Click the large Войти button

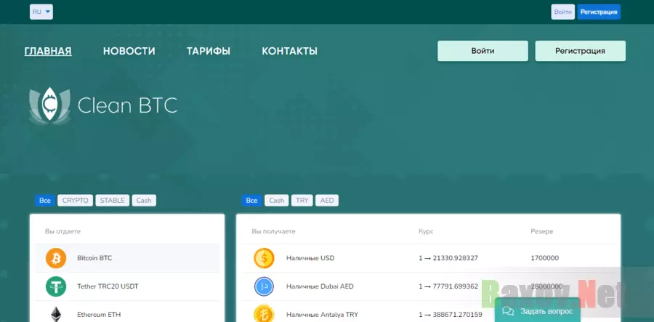click(483, 51)
